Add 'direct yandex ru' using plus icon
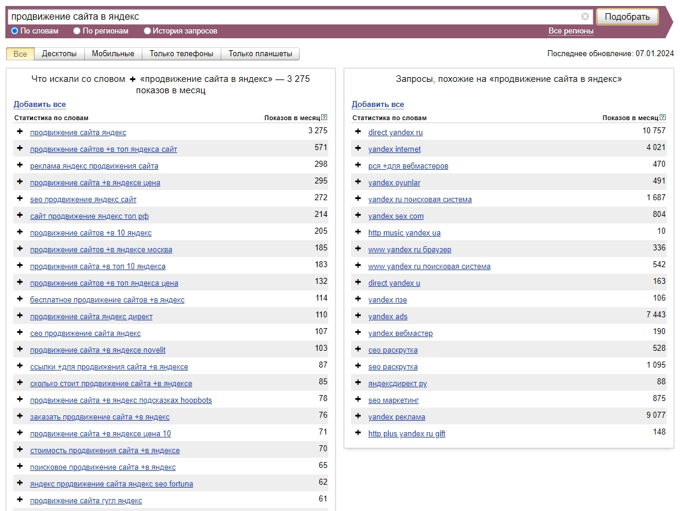Viewport: 680px width, 511px height. 358,131
